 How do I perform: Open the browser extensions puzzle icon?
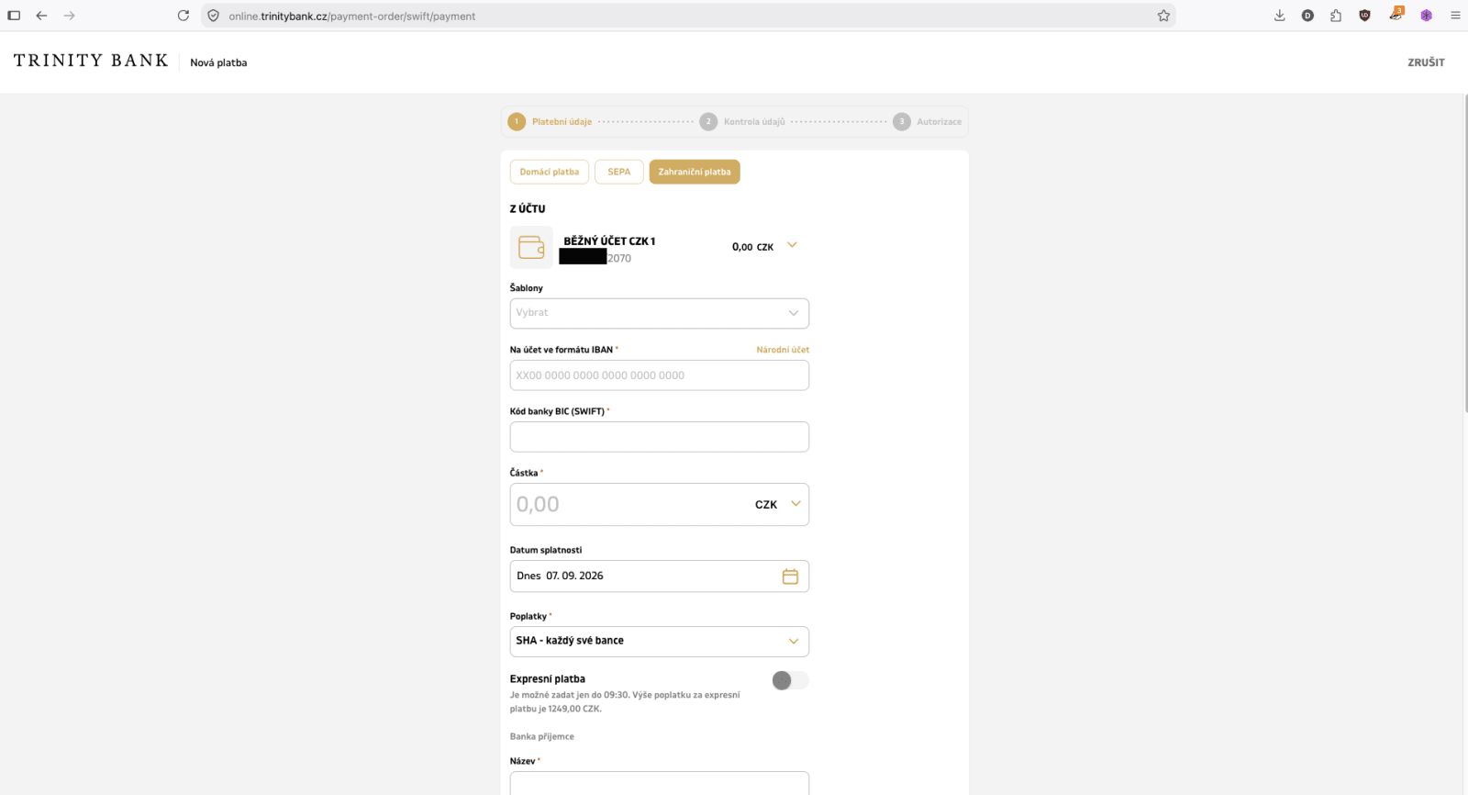(1336, 16)
